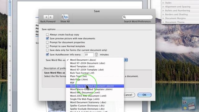Viewport: 199px width, 112px height.
Task: Click the AutoRecover minutes field
Action: [89, 55]
